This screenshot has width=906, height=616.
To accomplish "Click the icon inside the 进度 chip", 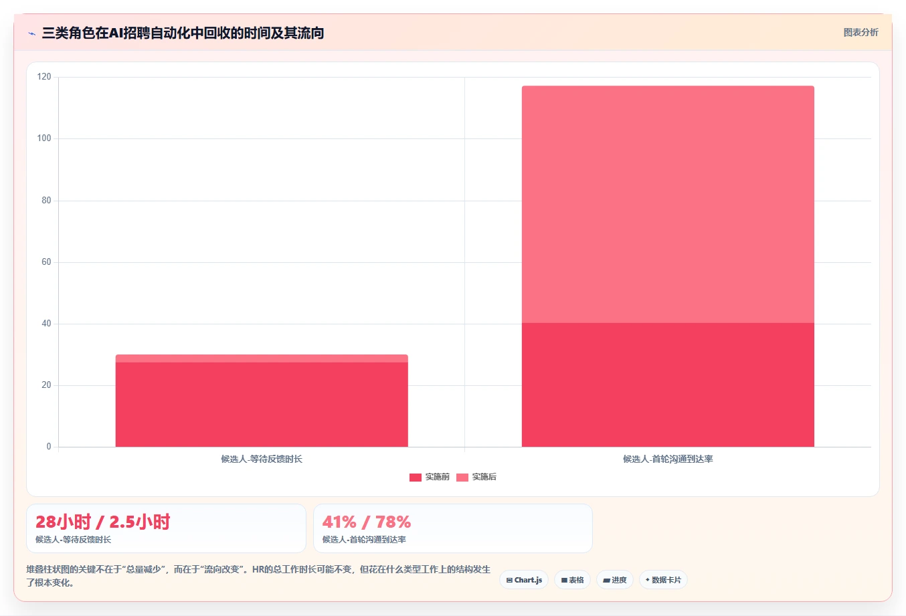I will pyautogui.click(x=606, y=580).
